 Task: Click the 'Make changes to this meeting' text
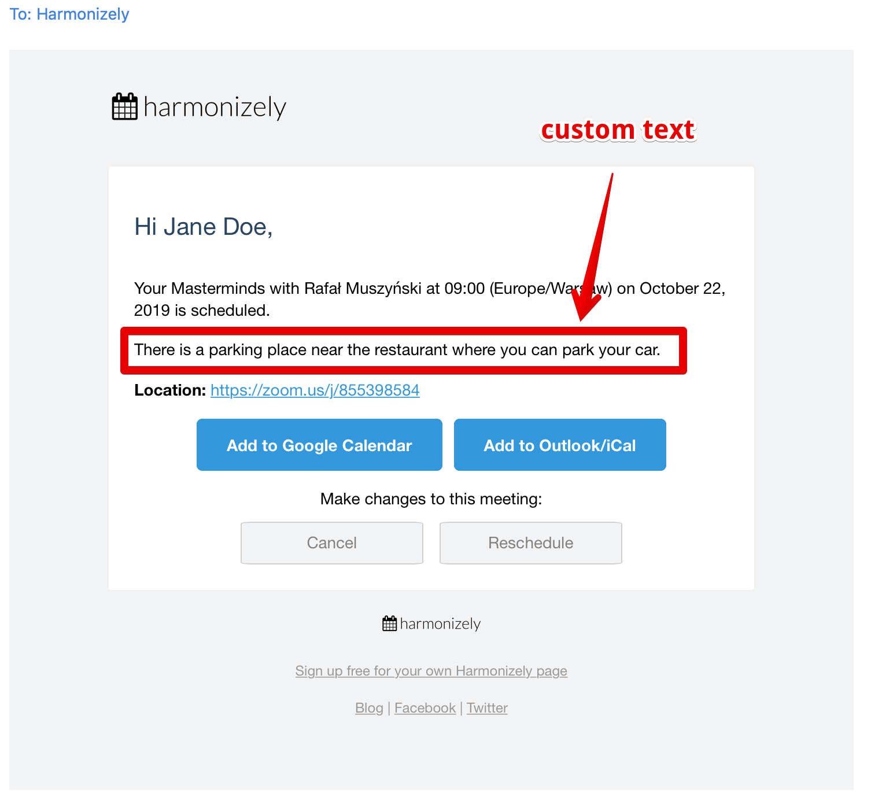coord(431,499)
